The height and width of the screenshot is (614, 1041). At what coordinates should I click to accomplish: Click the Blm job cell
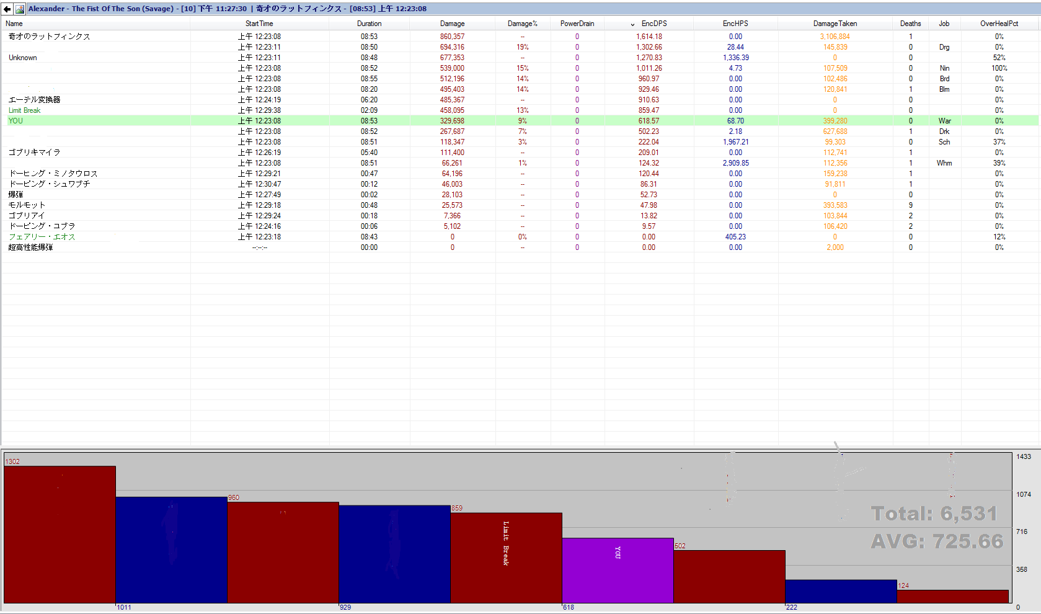pyautogui.click(x=944, y=89)
